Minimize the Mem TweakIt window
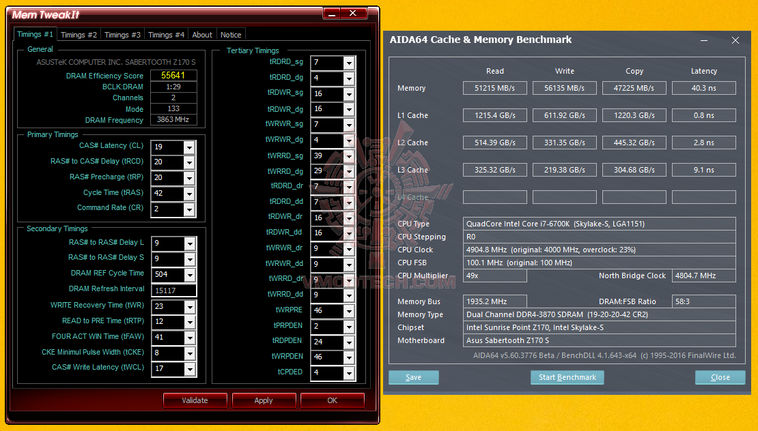This screenshot has width=758, height=431. tap(332, 14)
